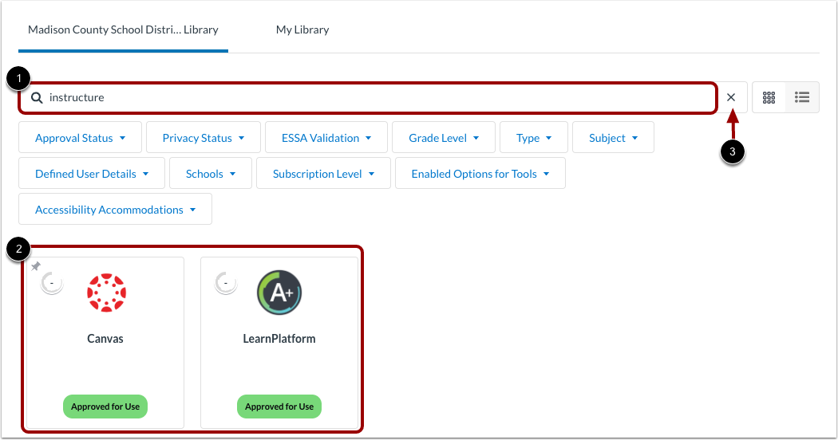Switch to list view icon
The height and width of the screenshot is (440, 838).
[x=801, y=97]
